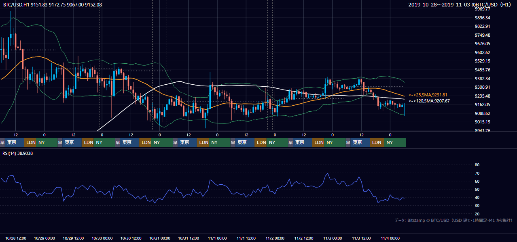Click the 11/2 12:00 date label
Viewport: 517px width, 242px height.
[304, 238]
